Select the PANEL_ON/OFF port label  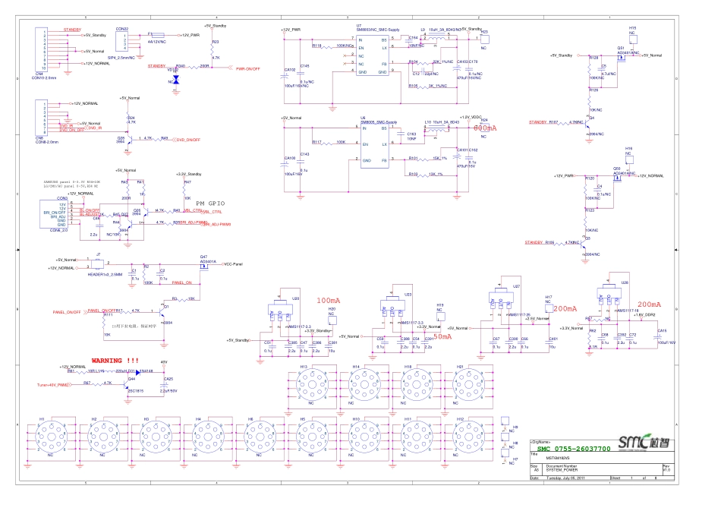[x=67, y=312]
